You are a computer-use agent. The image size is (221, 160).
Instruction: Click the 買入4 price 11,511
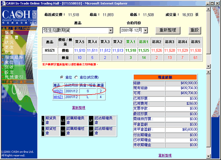[x=92, y=51]
